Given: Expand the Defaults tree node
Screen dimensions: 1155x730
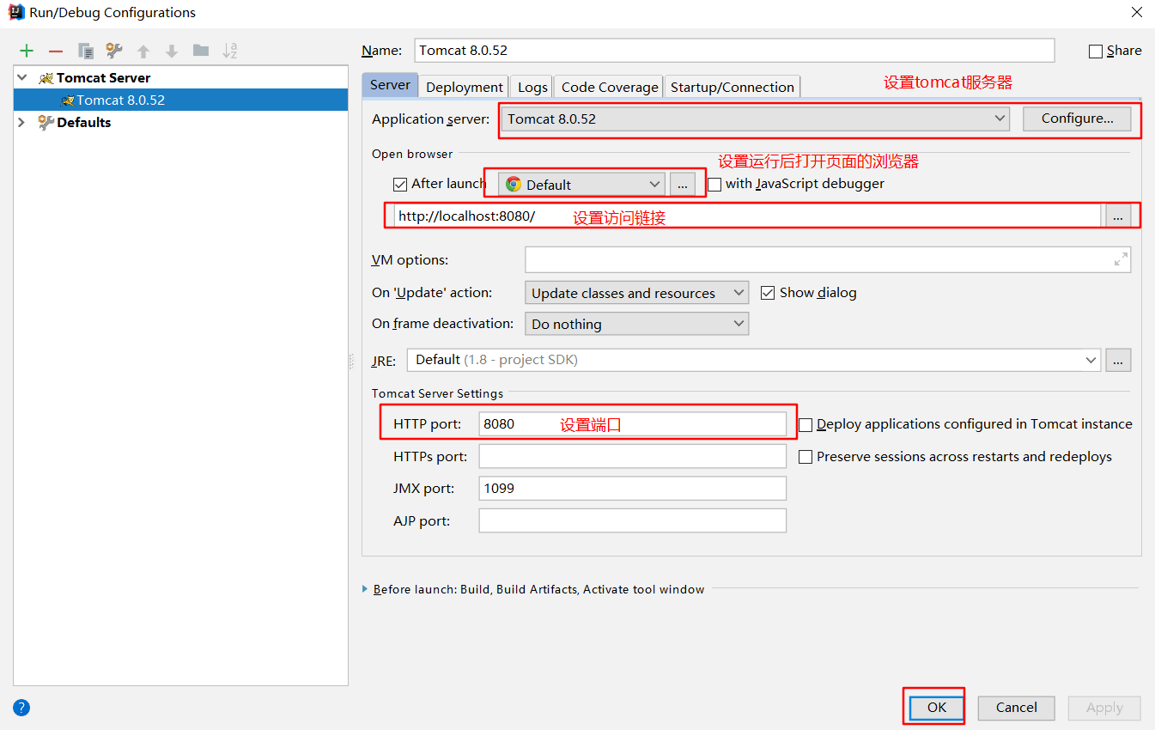Looking at the screenshot, I should tap(22, 122).
